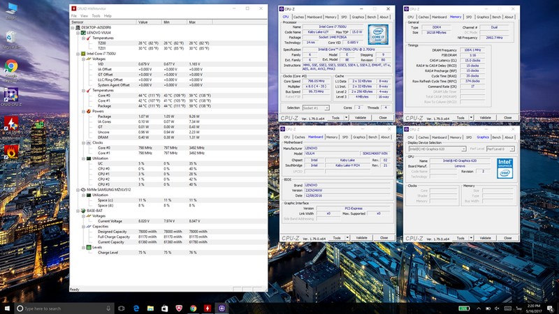Collapse the NVMe SAMSUNG MZVLV512 node
Viewport: 559px width, 314px height.
[78, 190]
